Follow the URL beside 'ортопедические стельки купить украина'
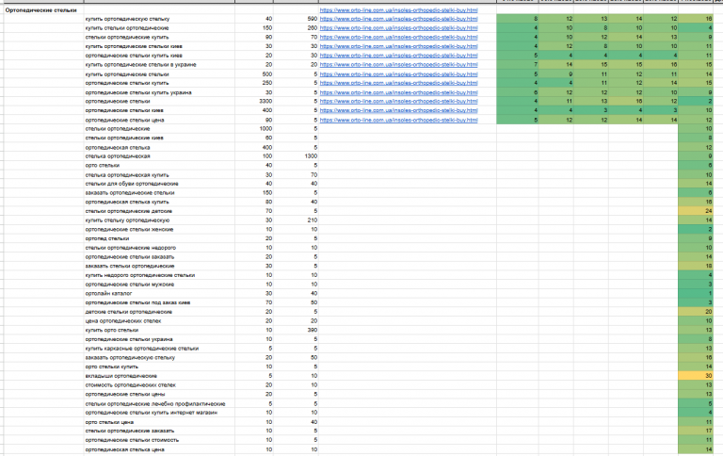723x456 pixels. tap(398, 92)
